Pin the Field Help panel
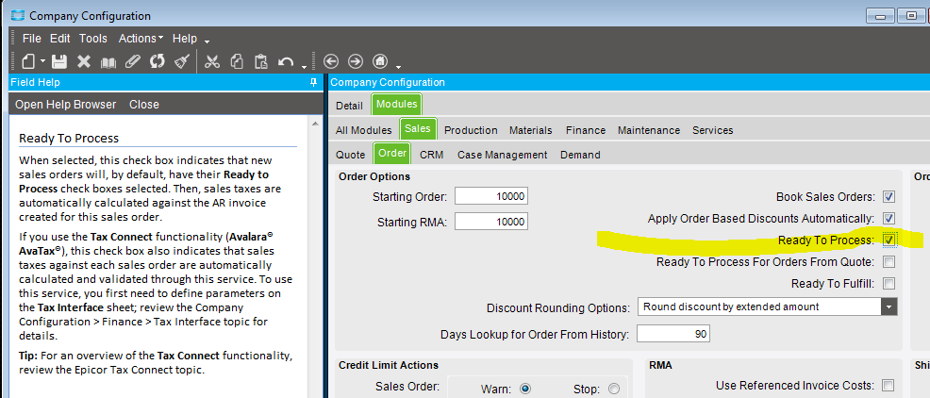 (314, 83)
